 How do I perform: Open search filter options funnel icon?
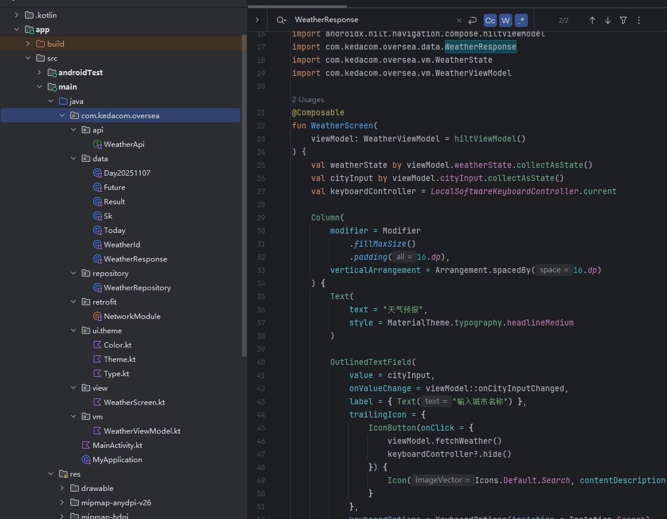(x=623, y=20)
